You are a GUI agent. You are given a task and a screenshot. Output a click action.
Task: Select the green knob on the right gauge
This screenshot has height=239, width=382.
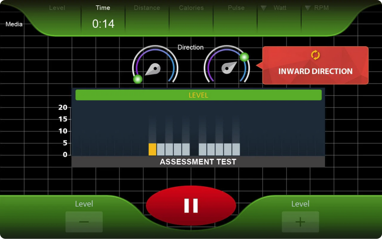click(x=244, y=57)
